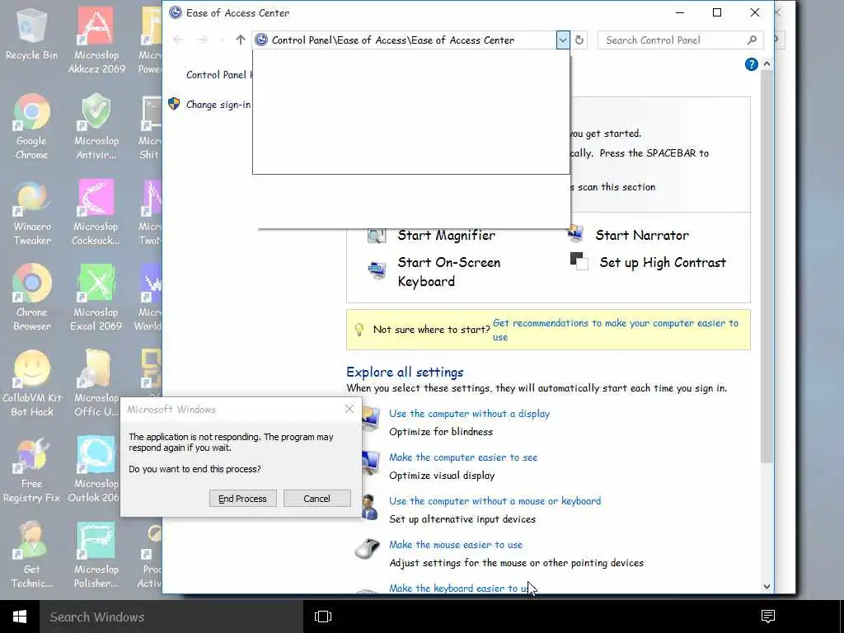This screenshot has height=633, width=844.
Task: Minimize the Ease of Access Center window
Action: click(680, 12)
